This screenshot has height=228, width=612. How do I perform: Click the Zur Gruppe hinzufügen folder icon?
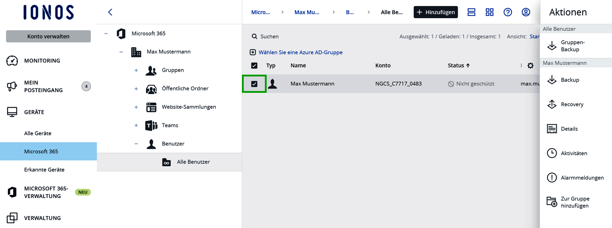(x=552, y=202)
